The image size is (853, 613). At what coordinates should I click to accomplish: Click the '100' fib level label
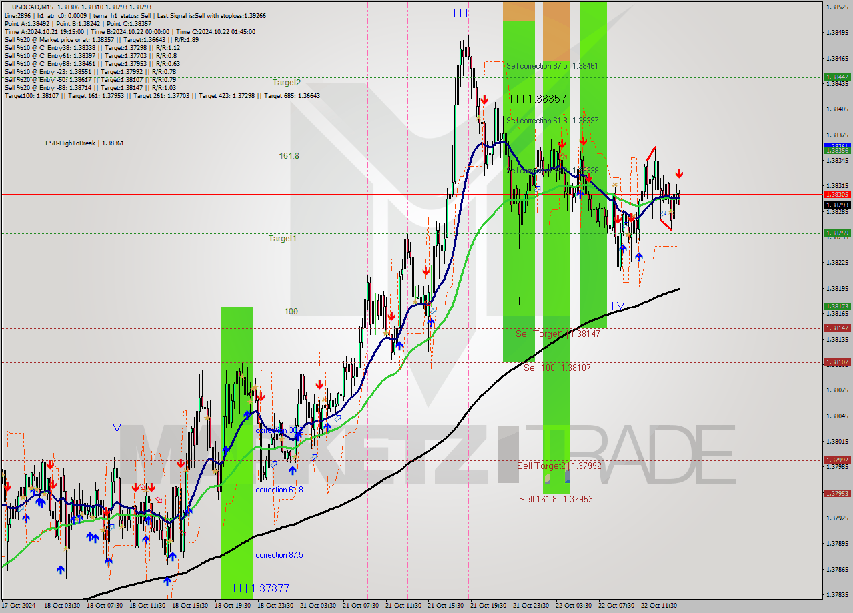pyautogui.click(x=291, y=311)
